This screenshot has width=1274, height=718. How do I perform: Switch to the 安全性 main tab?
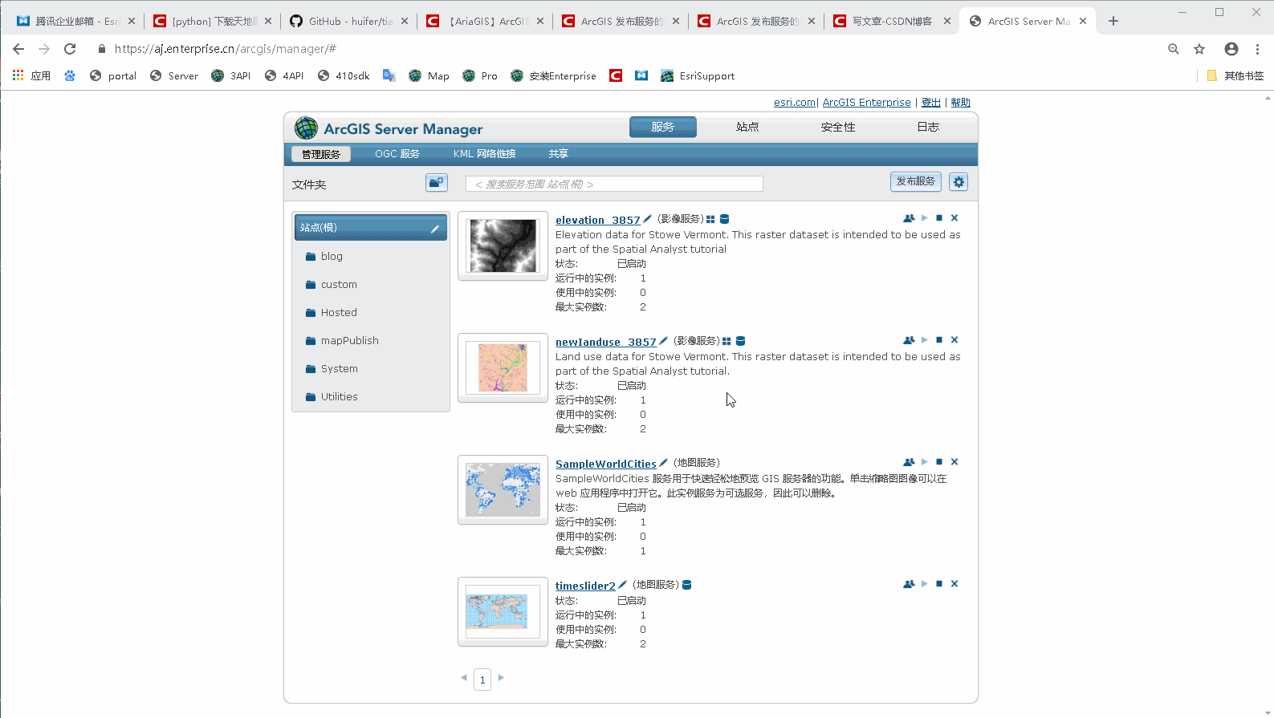pyautogui.click(x=838, y=127)
